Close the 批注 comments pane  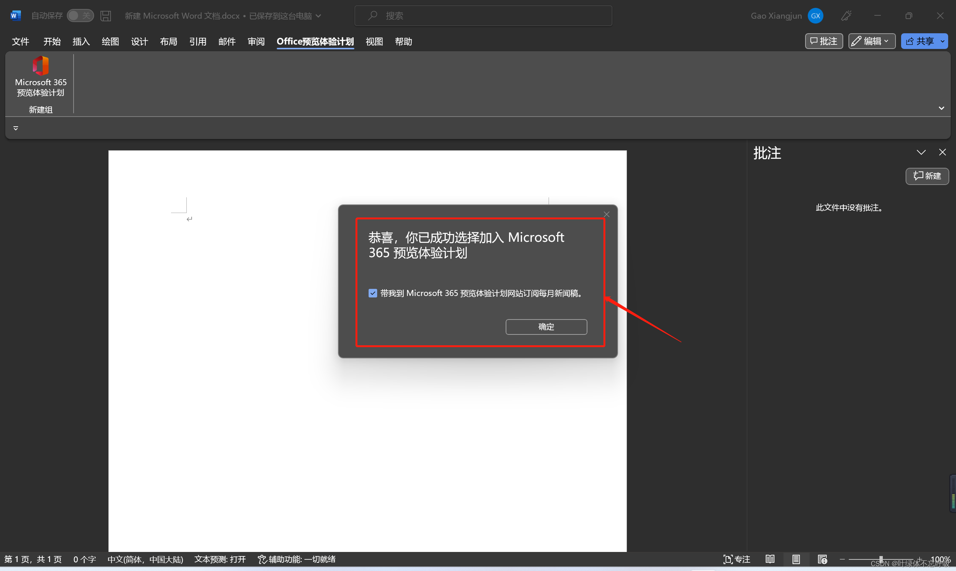[942, 152]
